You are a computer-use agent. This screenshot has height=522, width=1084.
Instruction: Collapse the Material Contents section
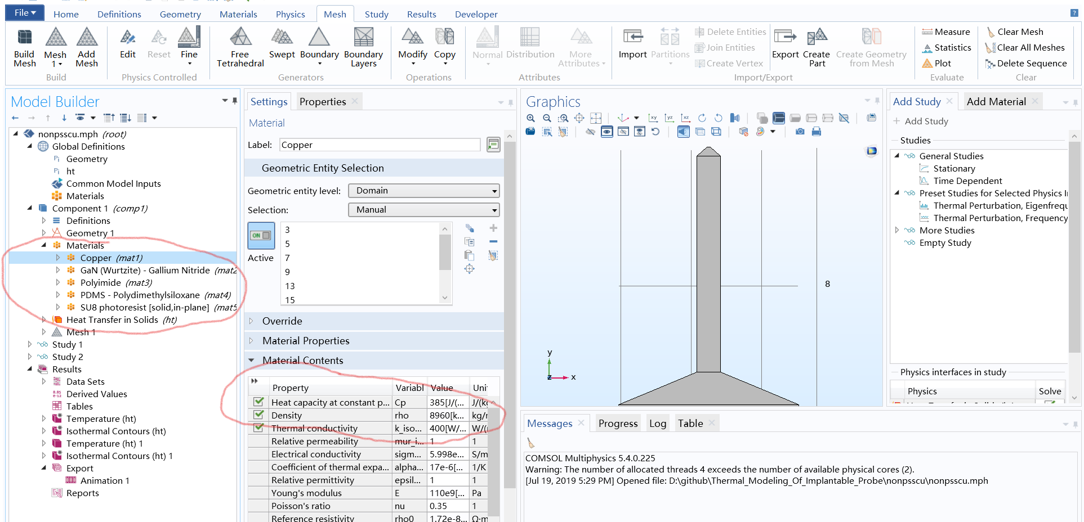click(x=251, y=360)
